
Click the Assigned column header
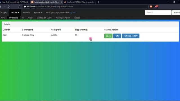point(56,30)
